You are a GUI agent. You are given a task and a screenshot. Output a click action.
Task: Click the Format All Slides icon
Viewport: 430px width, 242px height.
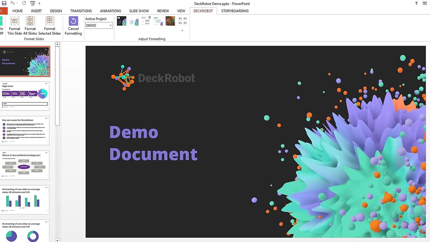pyautogui.click(x=30, y=26)
